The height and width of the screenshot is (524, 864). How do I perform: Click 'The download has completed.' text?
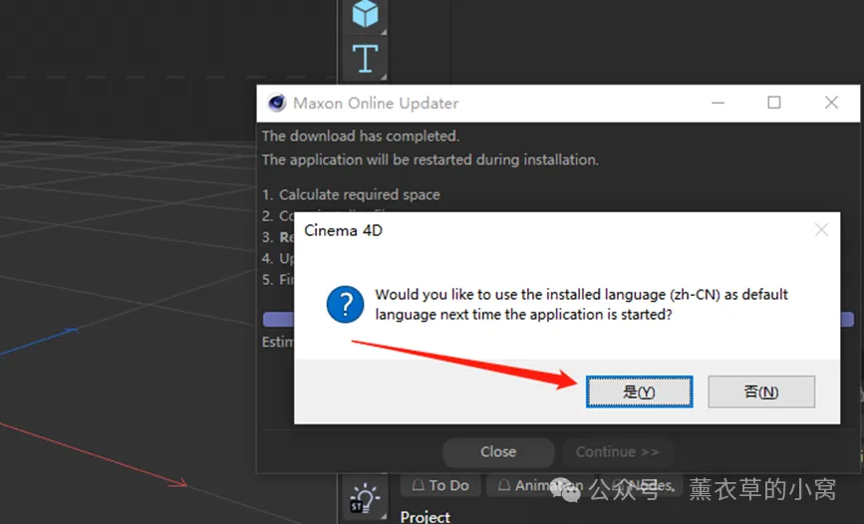(x=361, y=136)
